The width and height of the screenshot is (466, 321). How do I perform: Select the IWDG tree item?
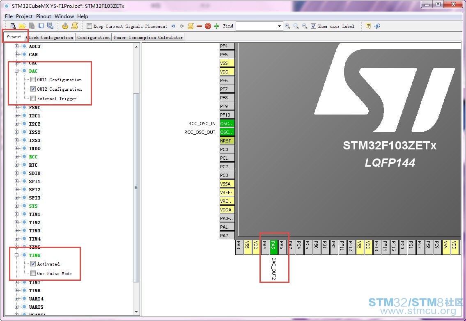tap(34, 148)
